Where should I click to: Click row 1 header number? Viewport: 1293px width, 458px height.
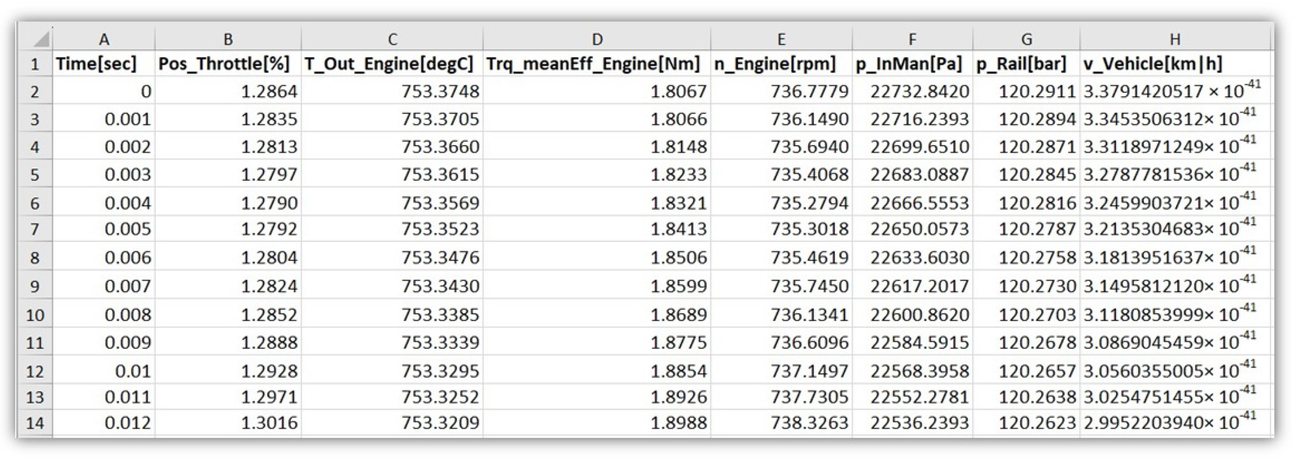35,64
